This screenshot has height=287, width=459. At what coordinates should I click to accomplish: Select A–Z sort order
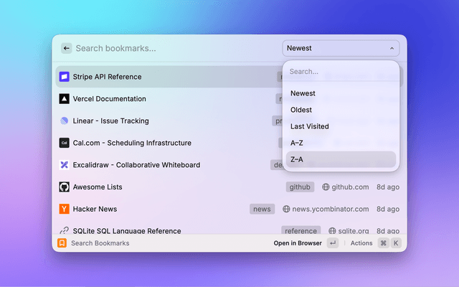[297, 143]
